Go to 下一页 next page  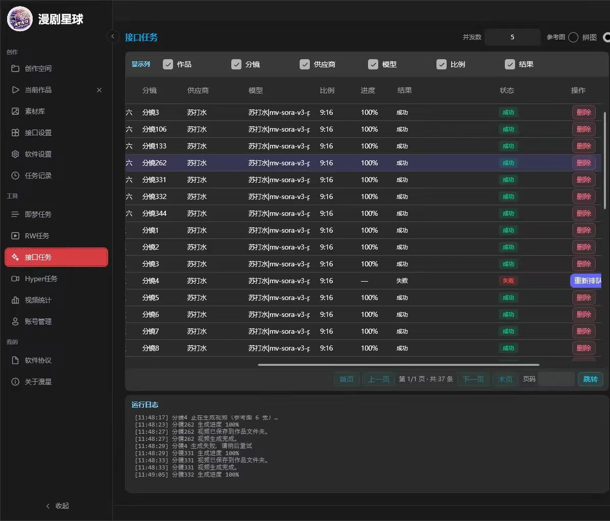point(473,379)
